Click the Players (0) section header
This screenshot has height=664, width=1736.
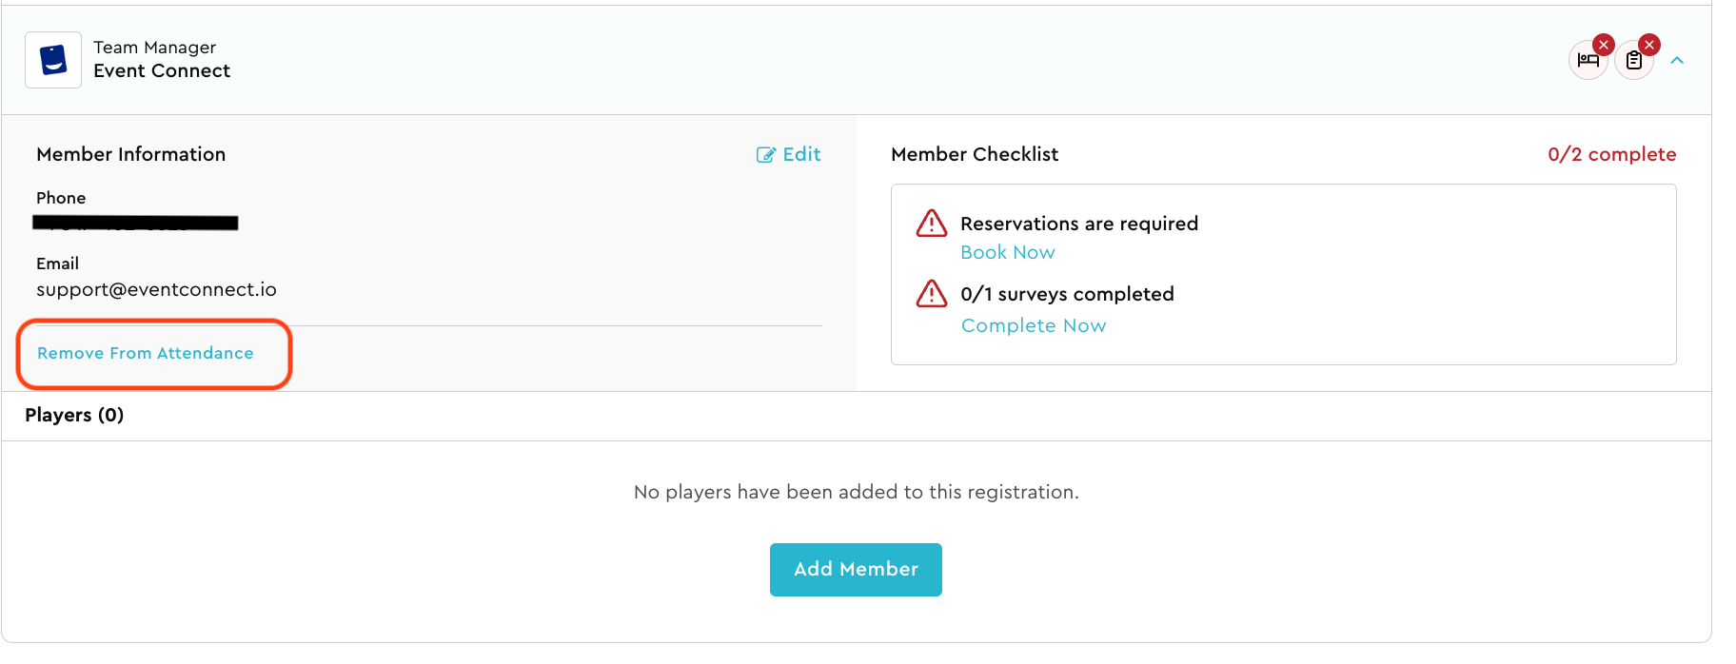[74, 415]
